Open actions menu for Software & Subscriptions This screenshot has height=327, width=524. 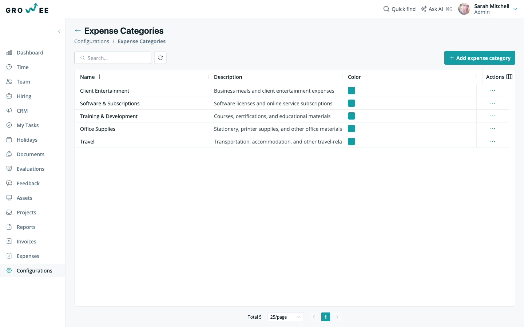pos(493,103)
